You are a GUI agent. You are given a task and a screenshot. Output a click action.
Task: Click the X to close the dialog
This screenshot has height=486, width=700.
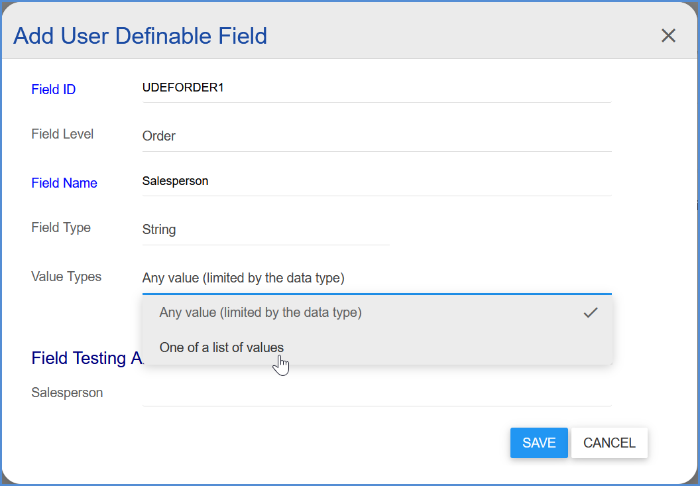click(668, 36)
